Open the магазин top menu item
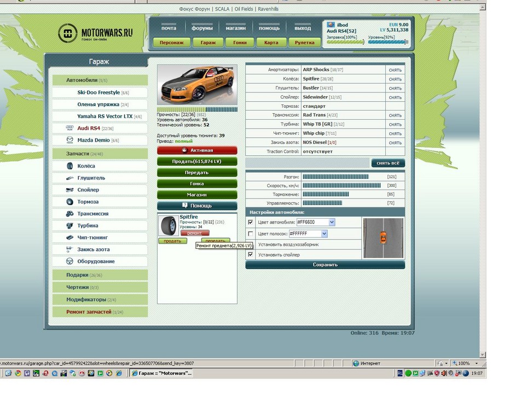Screen dimensions: 509x407 point(236,28)
